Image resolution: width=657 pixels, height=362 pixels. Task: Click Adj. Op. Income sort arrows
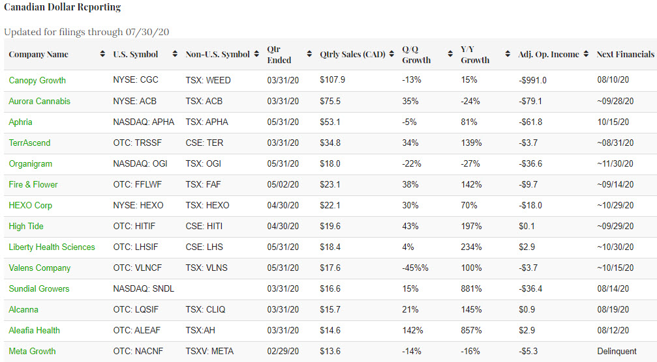click(586, 55)
